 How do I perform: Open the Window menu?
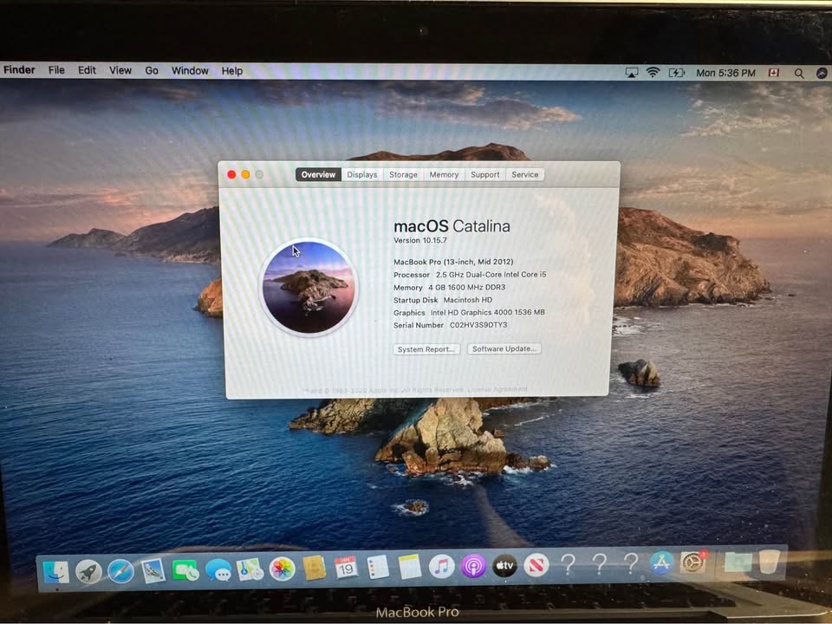point(190,70)
